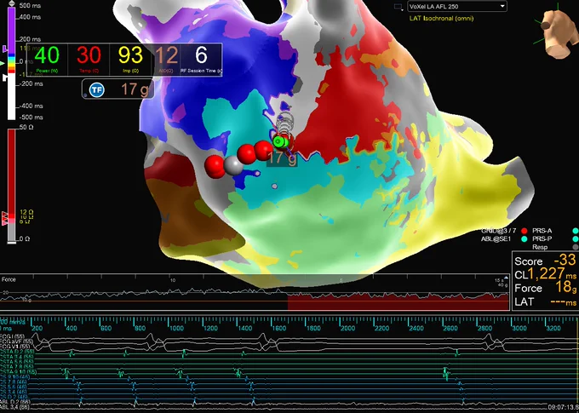Click the 1000 ms tick on the time ruler

point(176,328)
